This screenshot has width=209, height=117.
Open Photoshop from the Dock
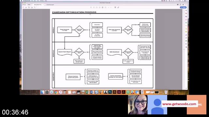tap(110, 92)
